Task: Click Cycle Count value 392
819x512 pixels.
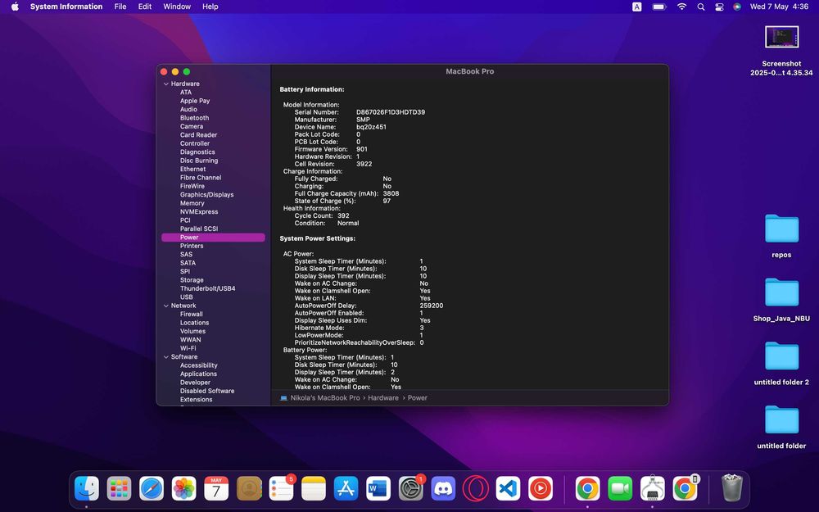Action: pos(343,215)
